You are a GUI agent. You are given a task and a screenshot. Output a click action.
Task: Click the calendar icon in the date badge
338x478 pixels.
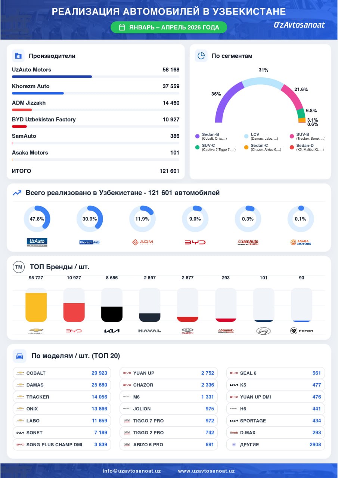(122, 27)
